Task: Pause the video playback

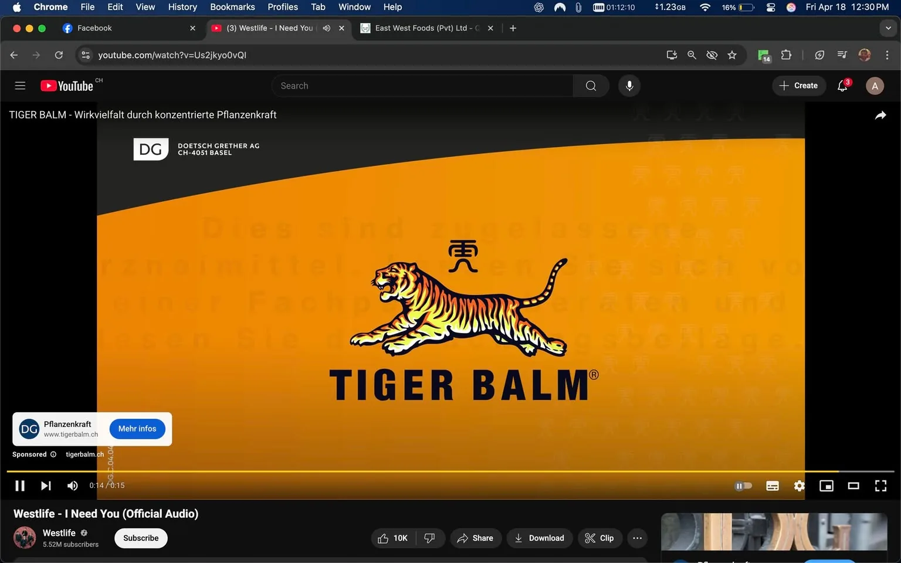Action: coord(19,485)
